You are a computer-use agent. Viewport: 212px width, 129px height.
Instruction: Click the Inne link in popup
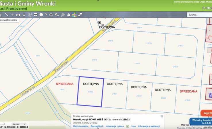click(134, 126)
